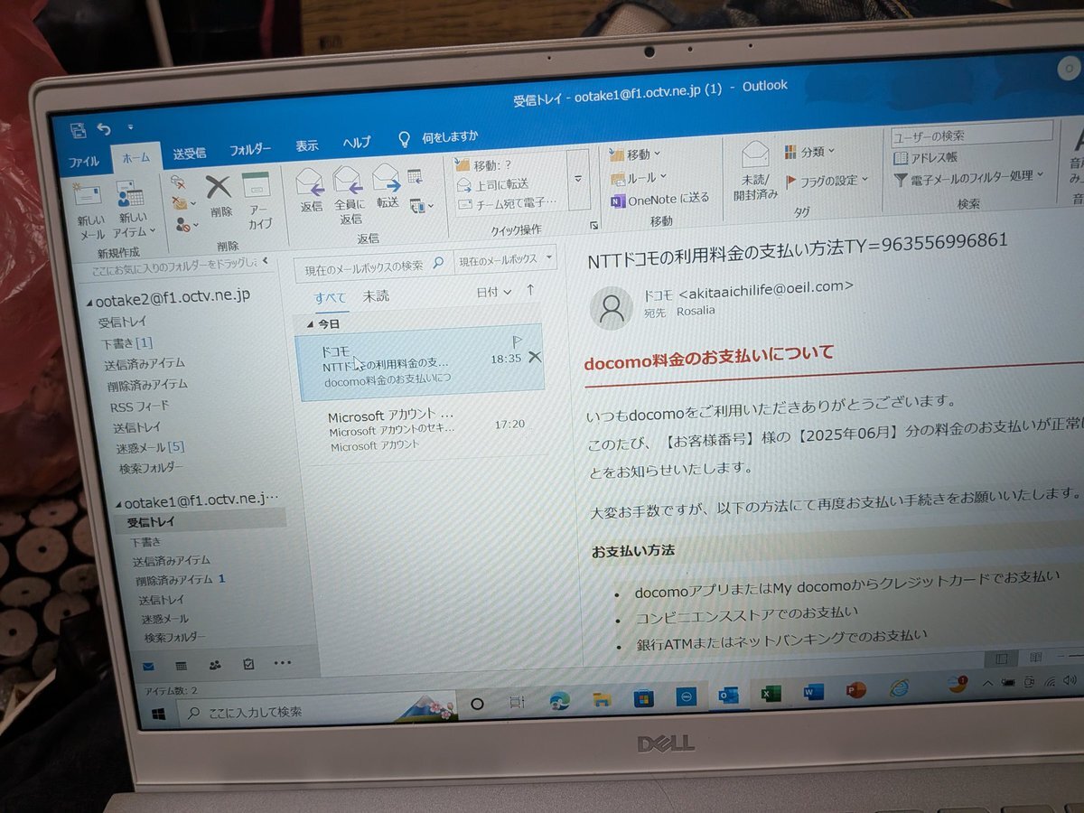Open 電子メールのフィルター処理 dropdown
The image size is (1084, 813).
(968, 177)
